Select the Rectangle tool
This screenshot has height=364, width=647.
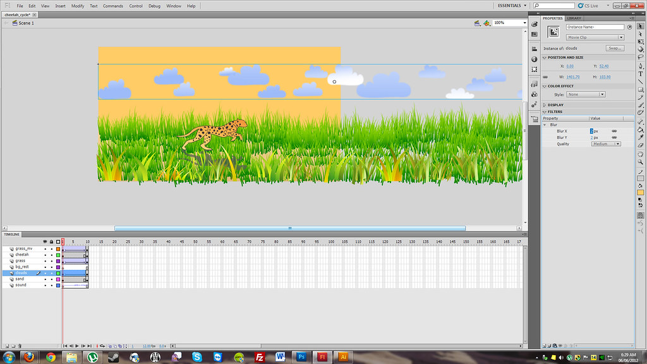click(641, 90)
